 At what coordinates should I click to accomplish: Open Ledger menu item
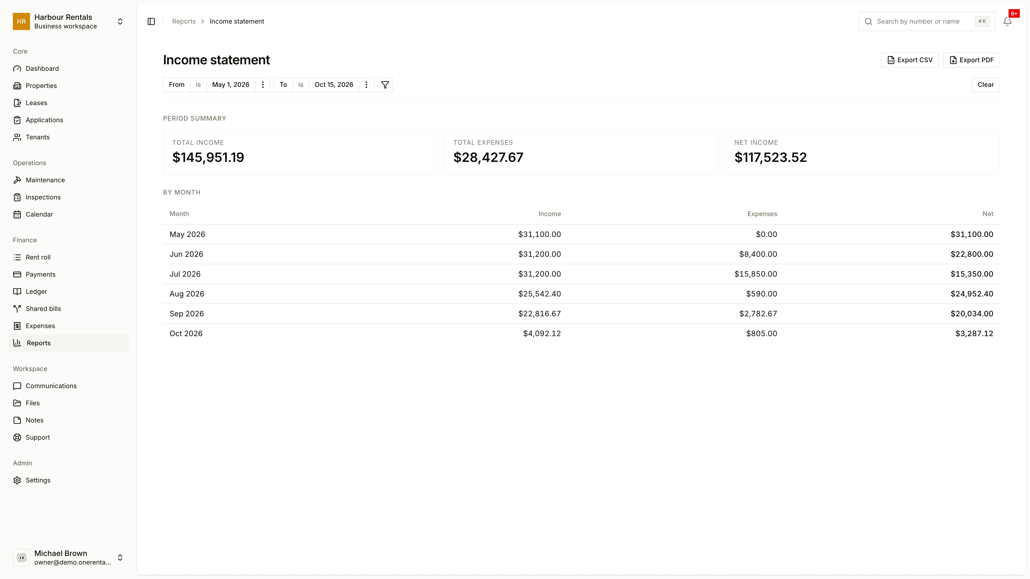click(x=68, y=292)
